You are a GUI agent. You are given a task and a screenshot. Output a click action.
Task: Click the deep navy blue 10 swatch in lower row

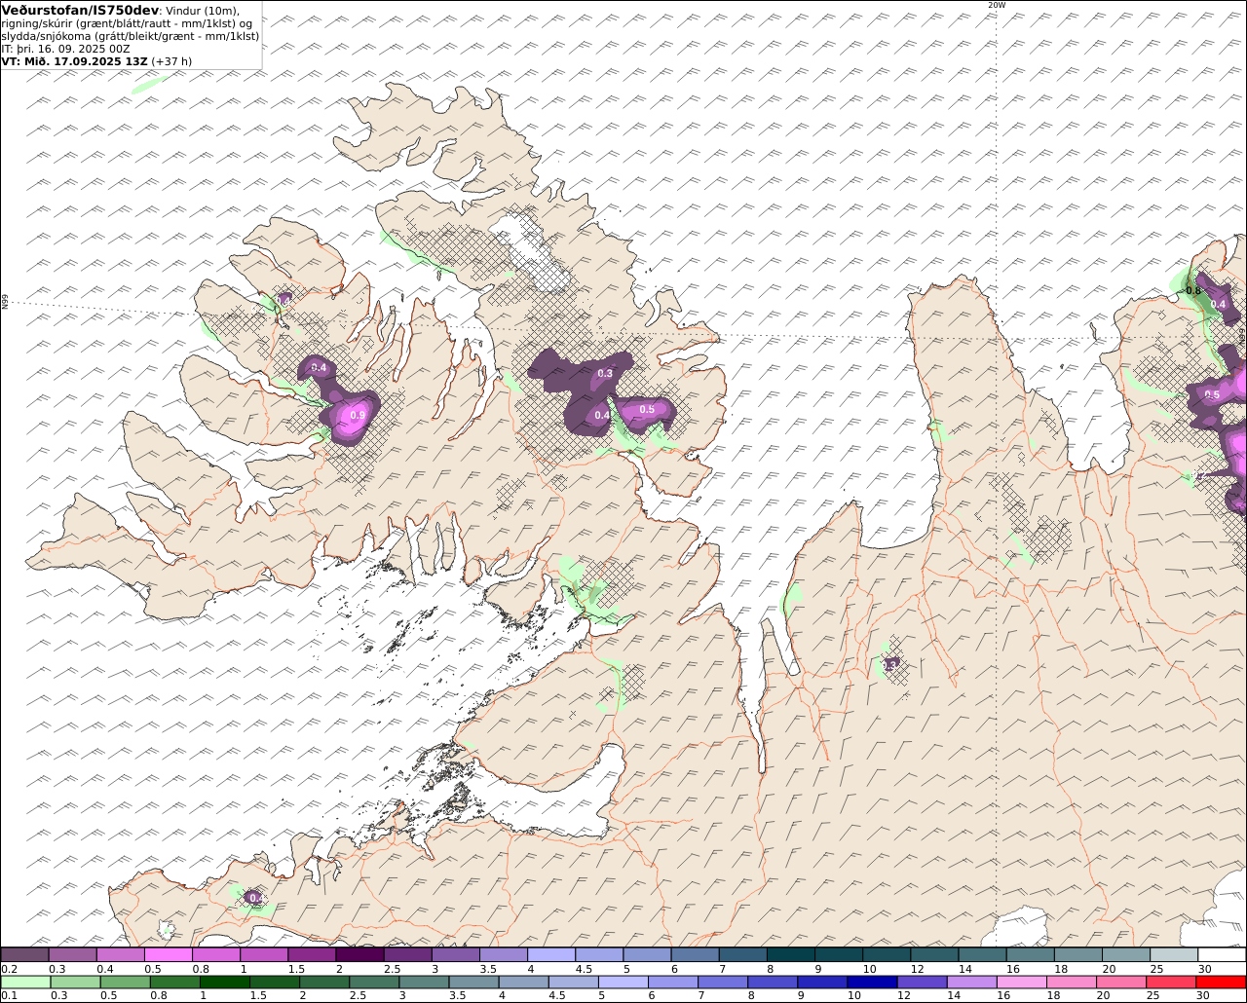(x=871, y=982)
